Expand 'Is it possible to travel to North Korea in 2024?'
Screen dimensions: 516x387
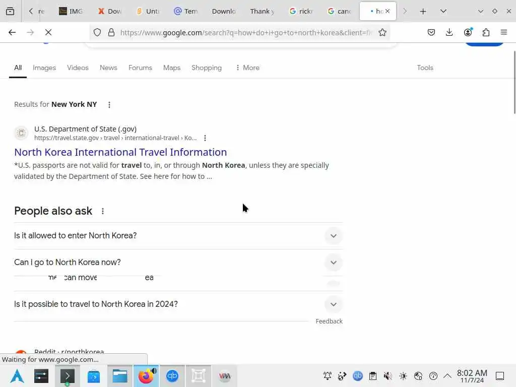tap(178, 304)
